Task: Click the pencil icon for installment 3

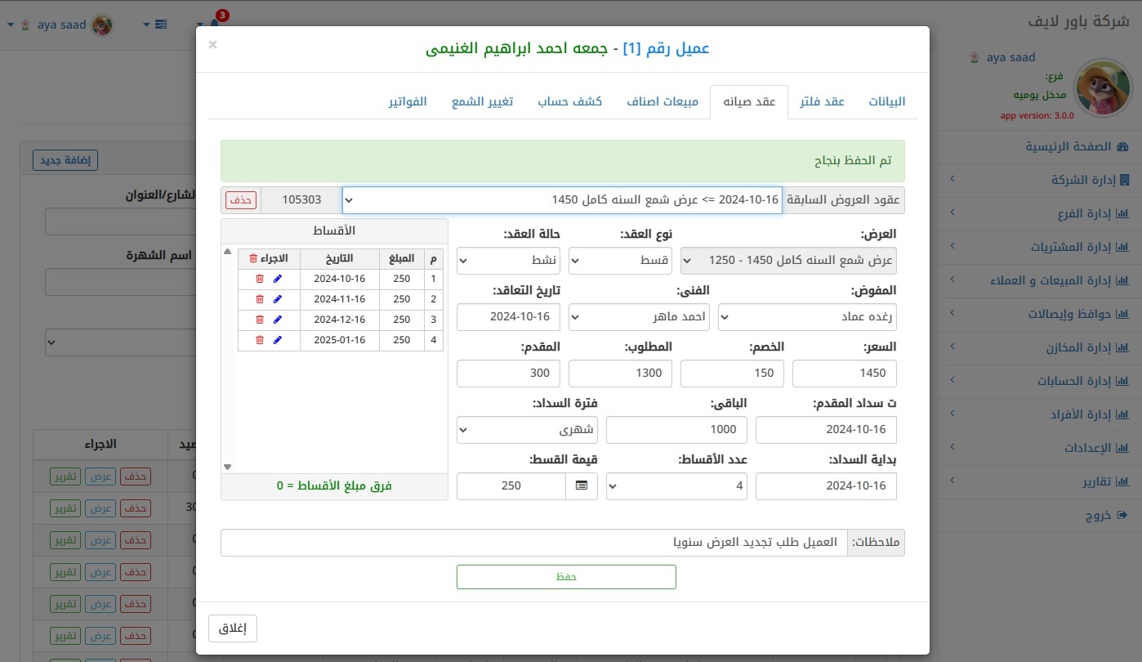Action: [277, 320]
